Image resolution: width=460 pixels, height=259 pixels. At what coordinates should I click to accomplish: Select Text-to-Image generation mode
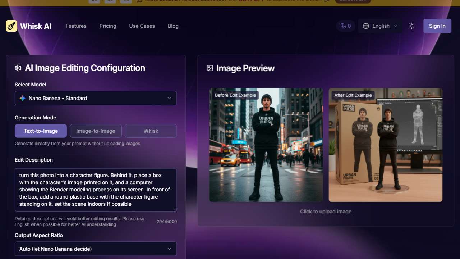coord(41,131)
